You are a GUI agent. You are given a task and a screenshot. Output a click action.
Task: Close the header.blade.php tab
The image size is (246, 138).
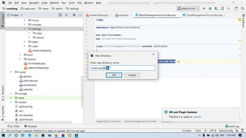tap(111, 15)
